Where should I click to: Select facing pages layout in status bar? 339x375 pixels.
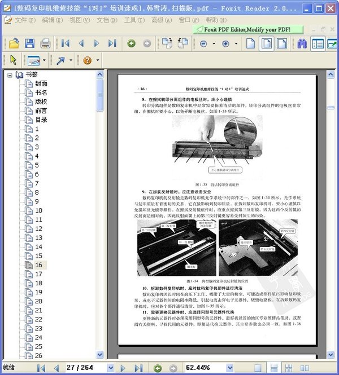(x=305, y=368)
